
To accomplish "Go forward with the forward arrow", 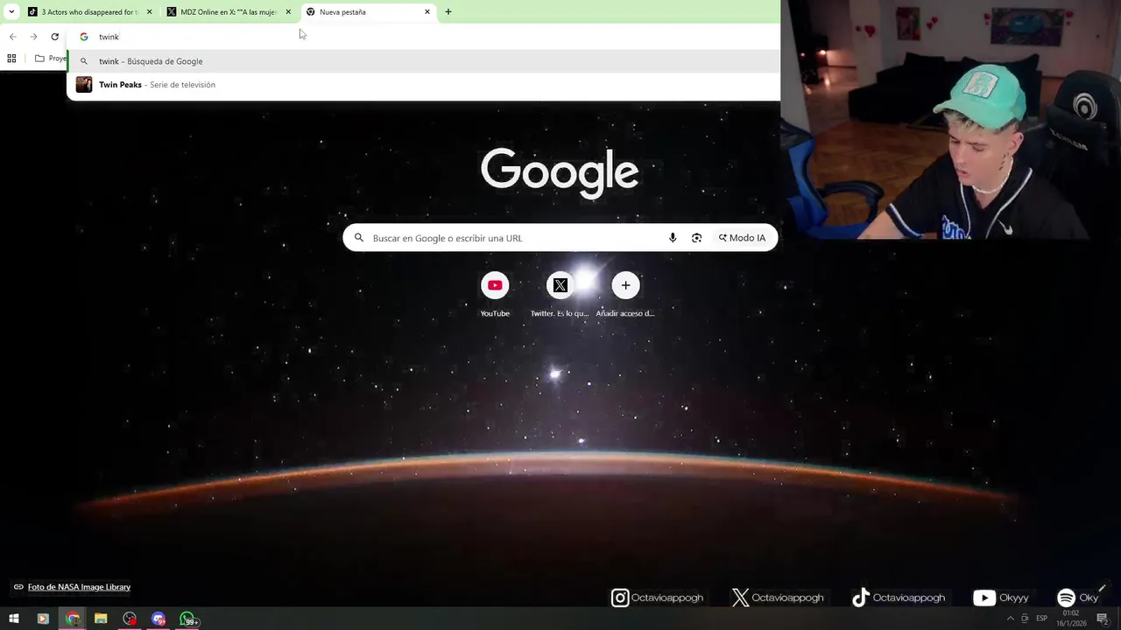I will pos(33,37).
